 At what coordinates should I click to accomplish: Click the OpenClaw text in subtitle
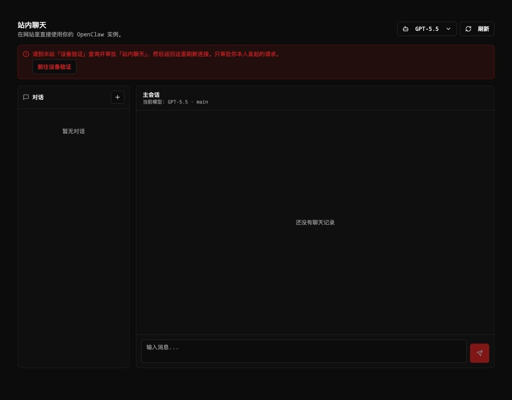coord(90,34)
